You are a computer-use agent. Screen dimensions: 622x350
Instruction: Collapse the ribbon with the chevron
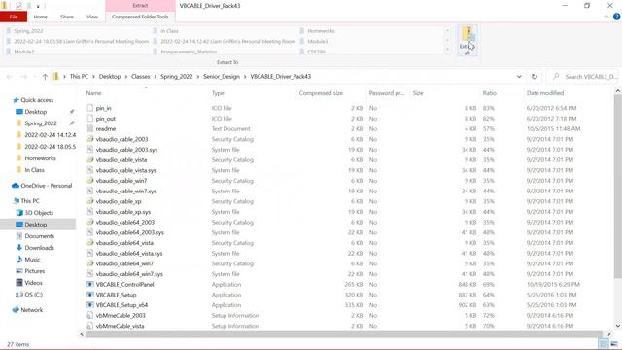point(606,17)
